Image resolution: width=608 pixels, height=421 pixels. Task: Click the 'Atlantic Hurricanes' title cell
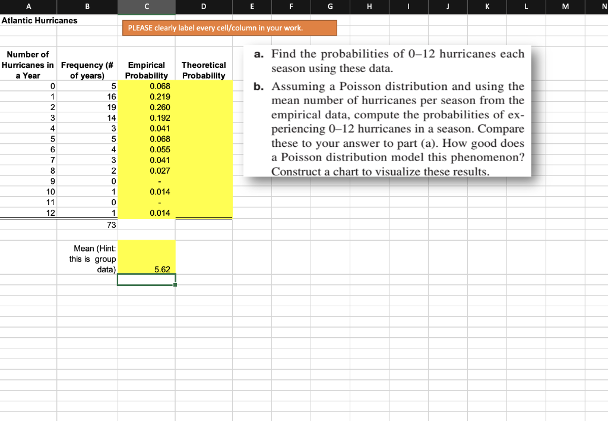coord(39,21)
